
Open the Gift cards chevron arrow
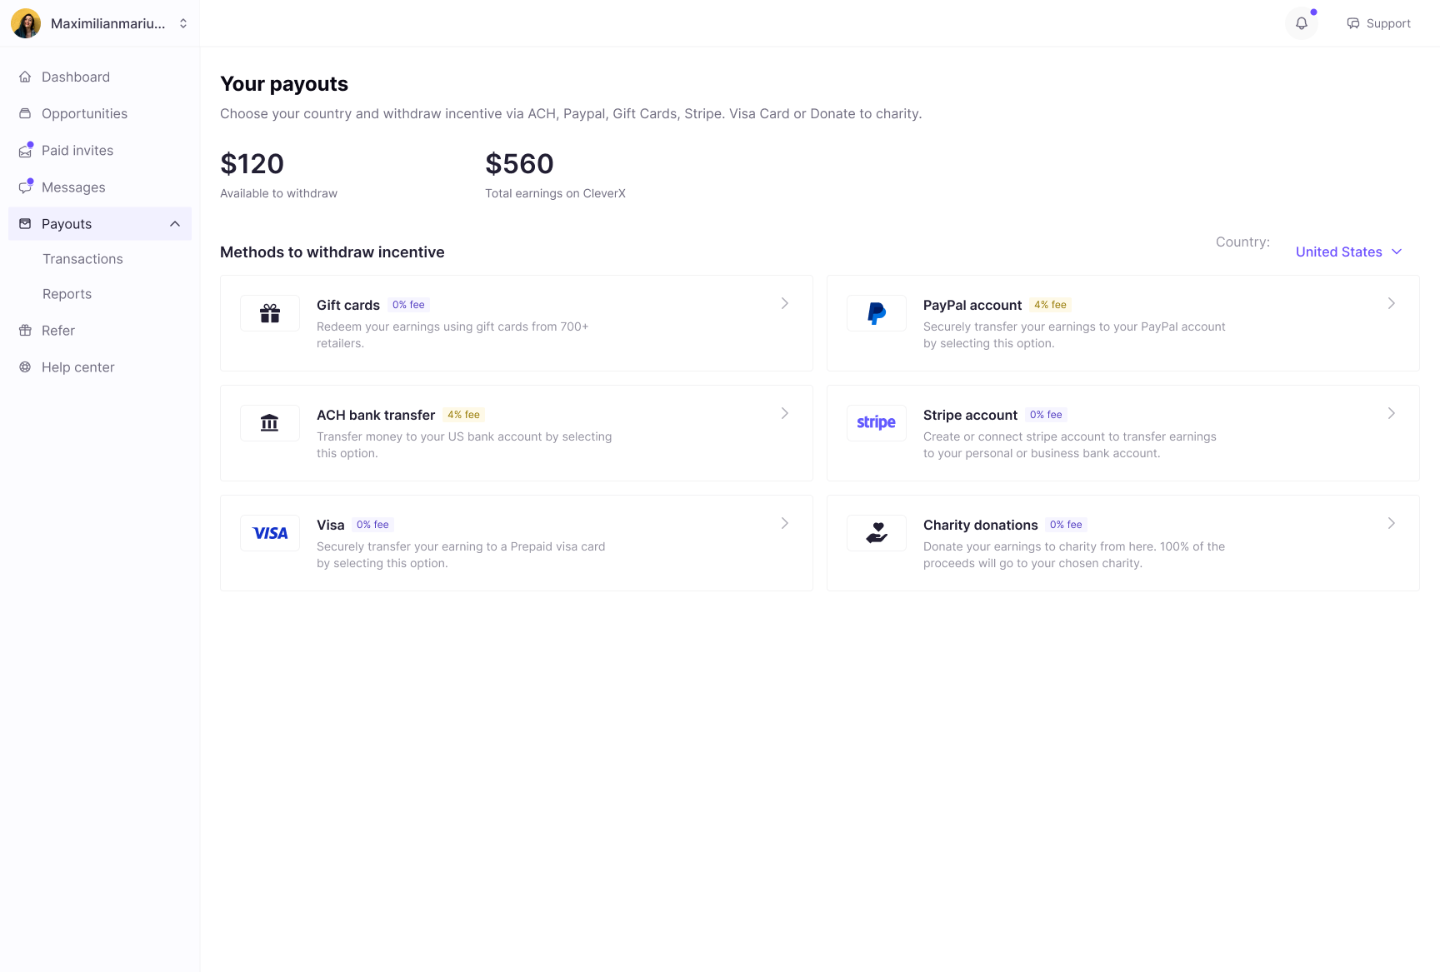pos(784,303)
